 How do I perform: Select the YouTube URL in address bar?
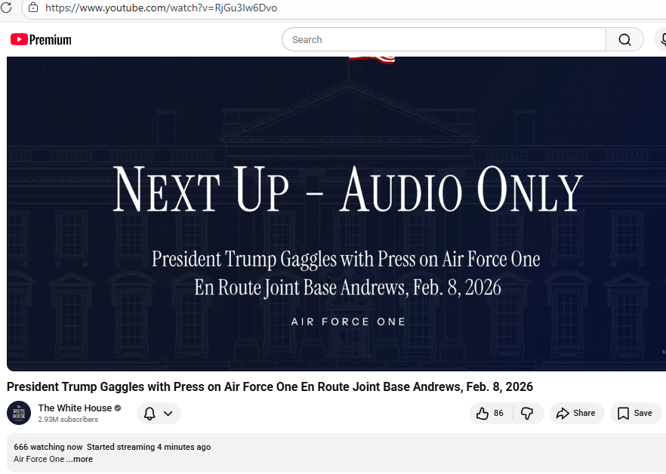tap(161, 8)
